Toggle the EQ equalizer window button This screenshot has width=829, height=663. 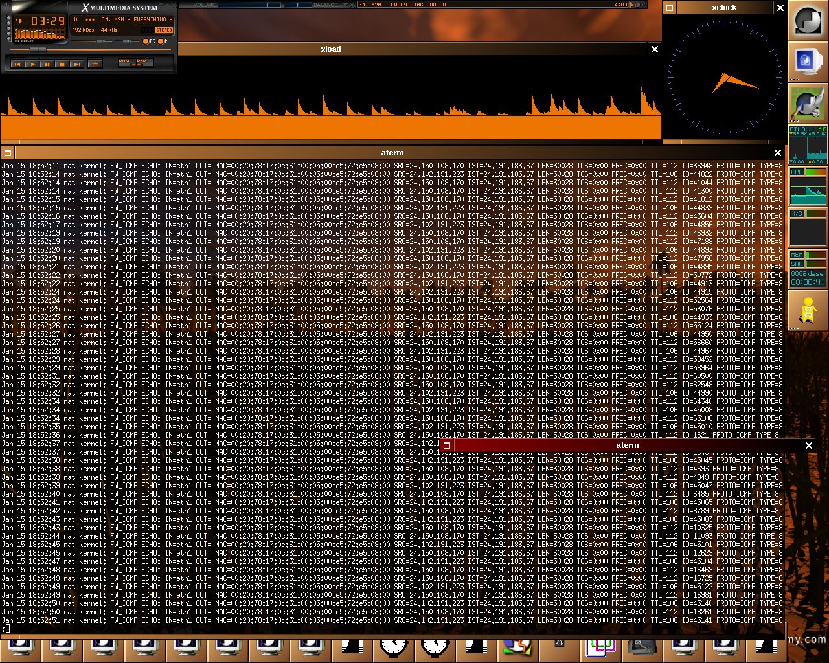(x=150, y=41)
